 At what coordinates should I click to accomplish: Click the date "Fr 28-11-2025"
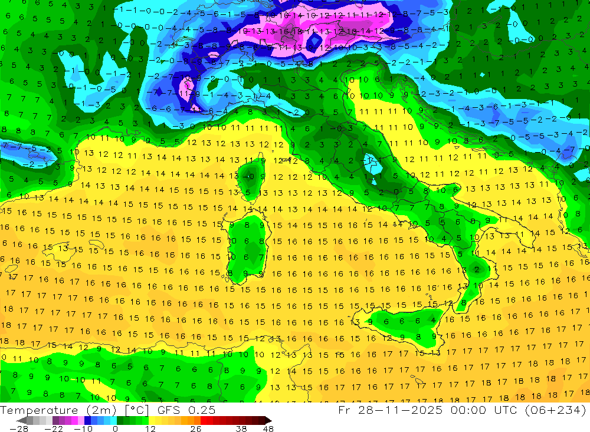[390, 410]
